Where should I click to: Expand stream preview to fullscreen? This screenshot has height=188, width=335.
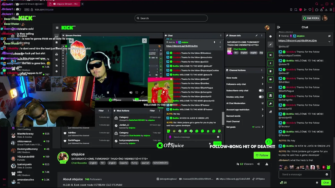142,92
